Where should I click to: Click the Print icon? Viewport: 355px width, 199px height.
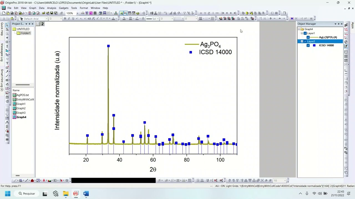[x=83, y=13]
